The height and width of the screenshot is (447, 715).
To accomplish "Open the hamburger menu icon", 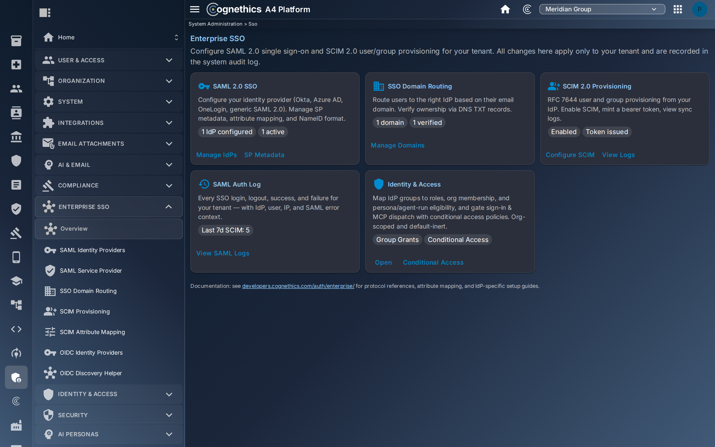I will click(195, 9).
